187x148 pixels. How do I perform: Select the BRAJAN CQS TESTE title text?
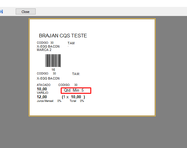click(63, 36)
